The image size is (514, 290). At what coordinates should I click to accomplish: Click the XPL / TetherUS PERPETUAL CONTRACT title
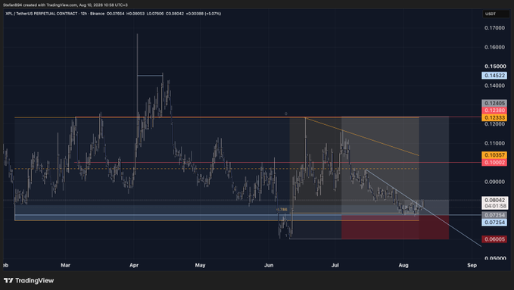tap(42, 14)
